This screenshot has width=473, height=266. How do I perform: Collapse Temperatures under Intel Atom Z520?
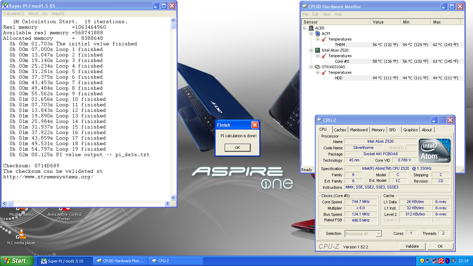pyautogui.click(x=318, y=56)
